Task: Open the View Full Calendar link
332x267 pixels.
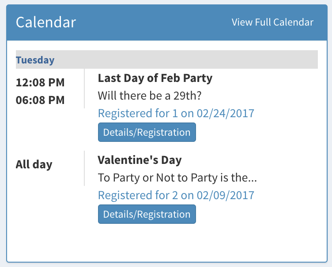Action: (x=272, y=22)
